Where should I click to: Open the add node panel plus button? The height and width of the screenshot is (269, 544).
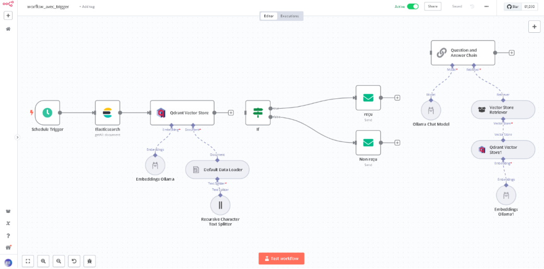pos(534,27)
